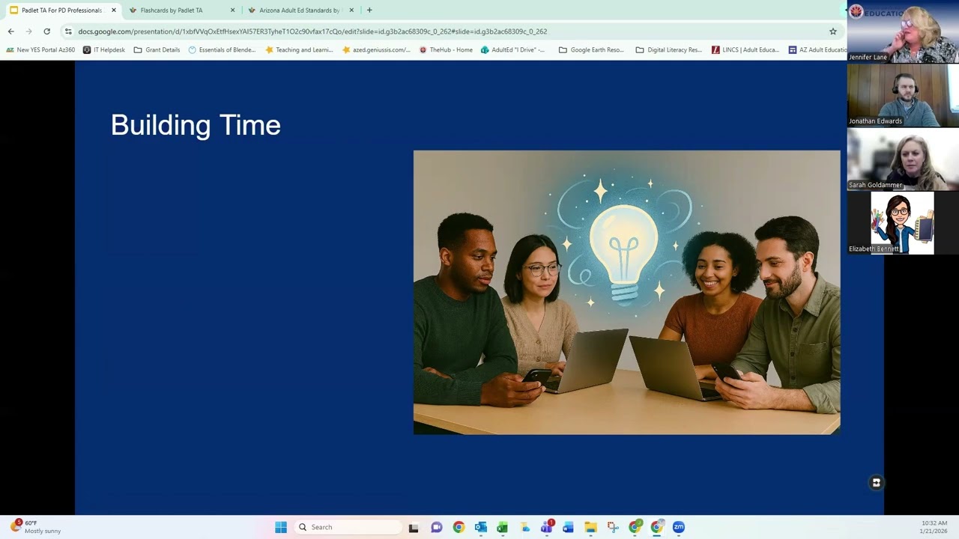Open the Flashcards by Padlet TA tab
This screenshot has height=539, width=959.
coord(172,10)
